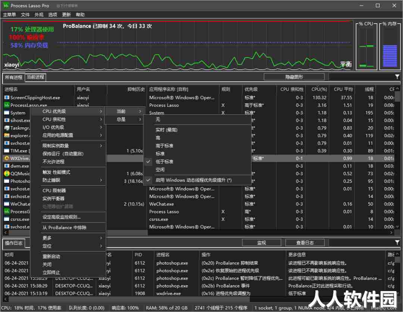Click the dwm.exe process icon
This screenshot has height=312, width=403.
point(7,166)
